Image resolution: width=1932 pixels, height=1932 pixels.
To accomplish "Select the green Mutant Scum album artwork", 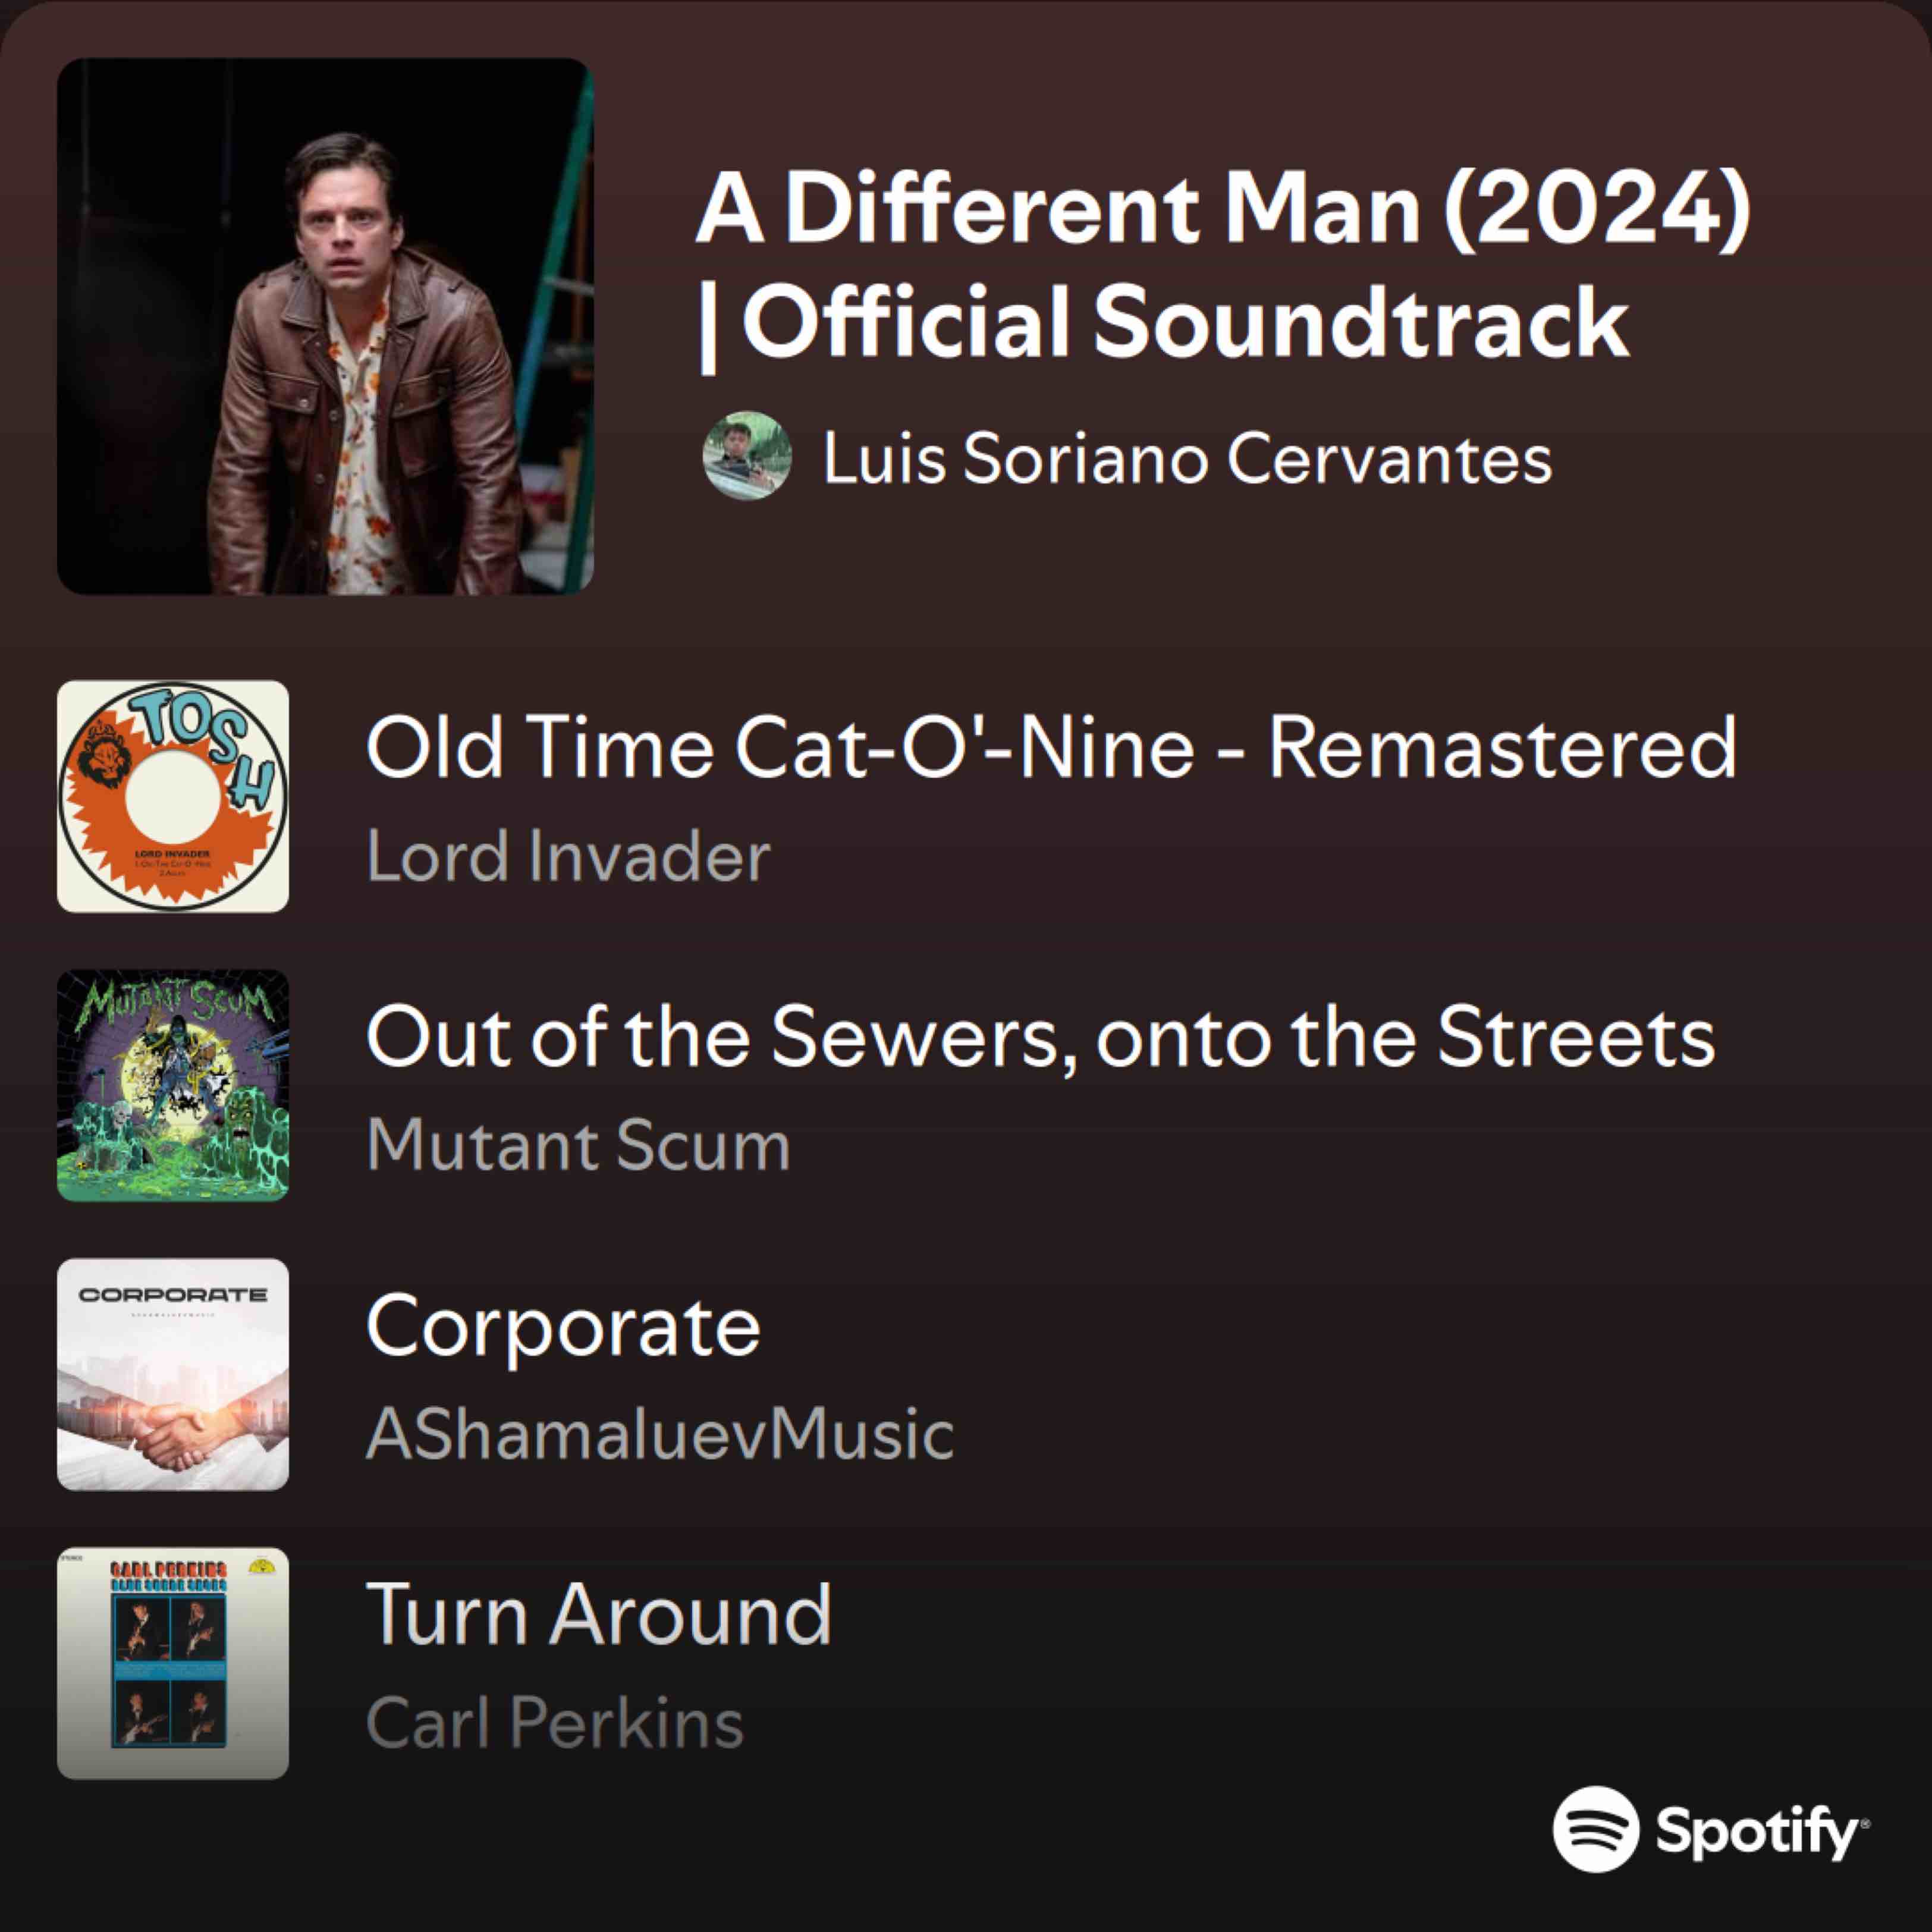I will point(172,1085).
